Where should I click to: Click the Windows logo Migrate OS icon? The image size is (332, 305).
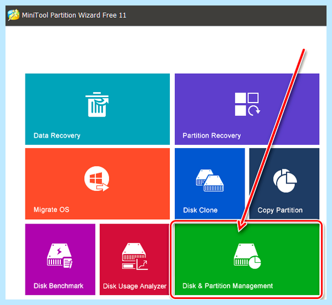tap(96, 179)
